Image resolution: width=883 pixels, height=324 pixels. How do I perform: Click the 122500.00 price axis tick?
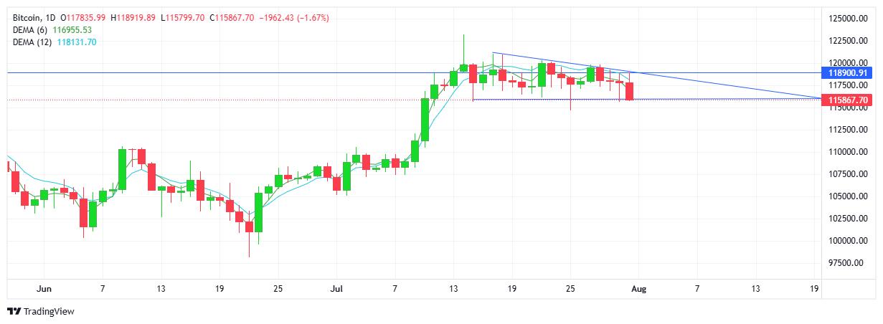click(x=849, y=41)
